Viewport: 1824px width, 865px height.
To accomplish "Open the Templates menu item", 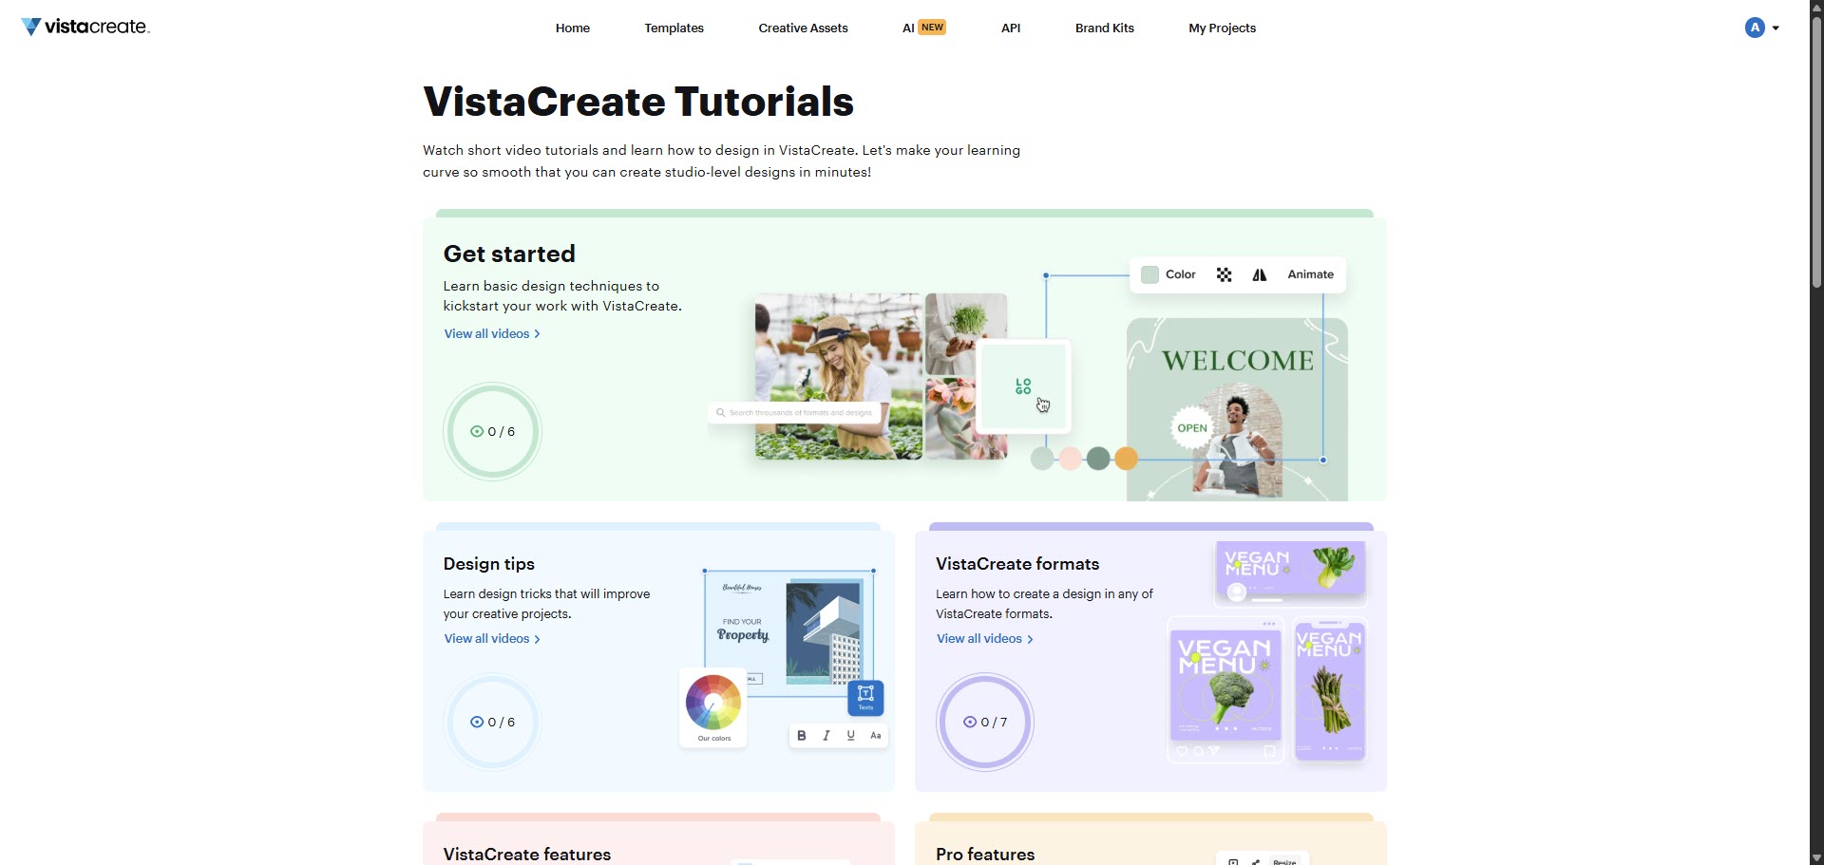I will click(674, 28).
